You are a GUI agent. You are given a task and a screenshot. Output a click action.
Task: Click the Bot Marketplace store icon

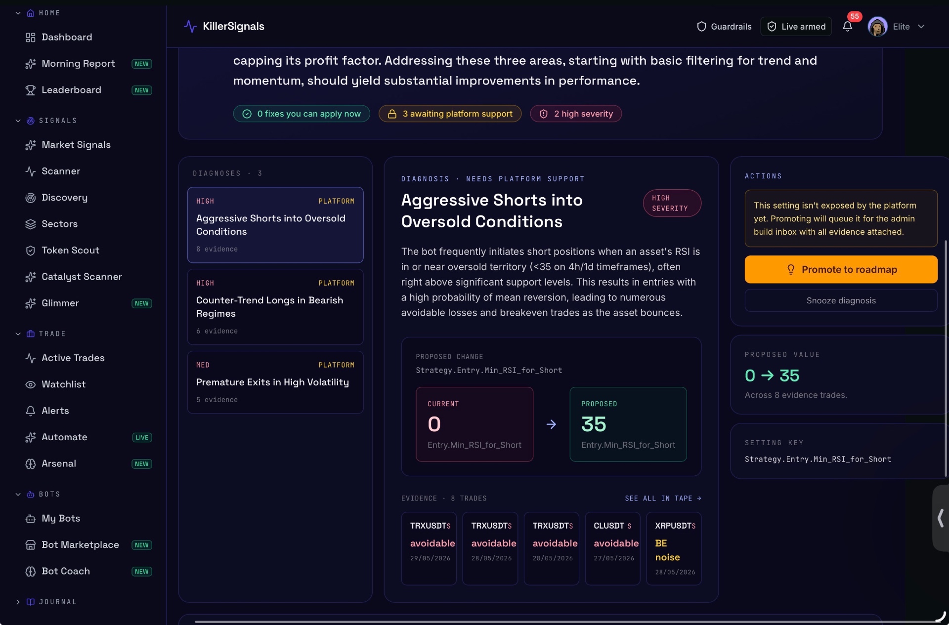(31, 545)
